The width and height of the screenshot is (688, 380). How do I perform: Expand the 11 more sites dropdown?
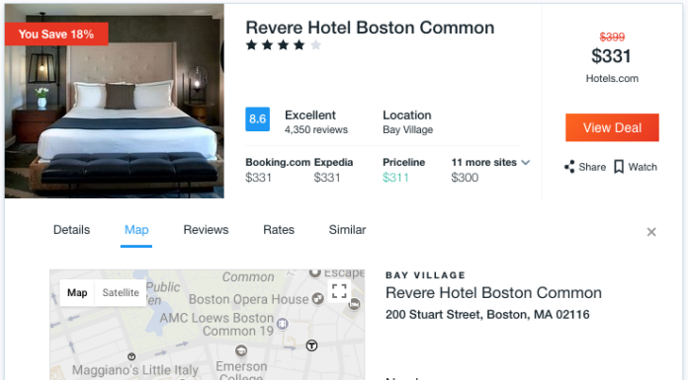pyautogui.click(x=490, y=163)
